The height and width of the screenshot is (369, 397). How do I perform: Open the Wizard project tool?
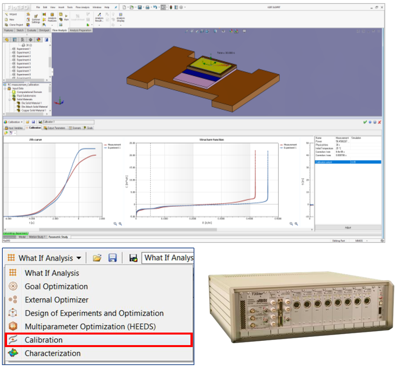(11, 14)
